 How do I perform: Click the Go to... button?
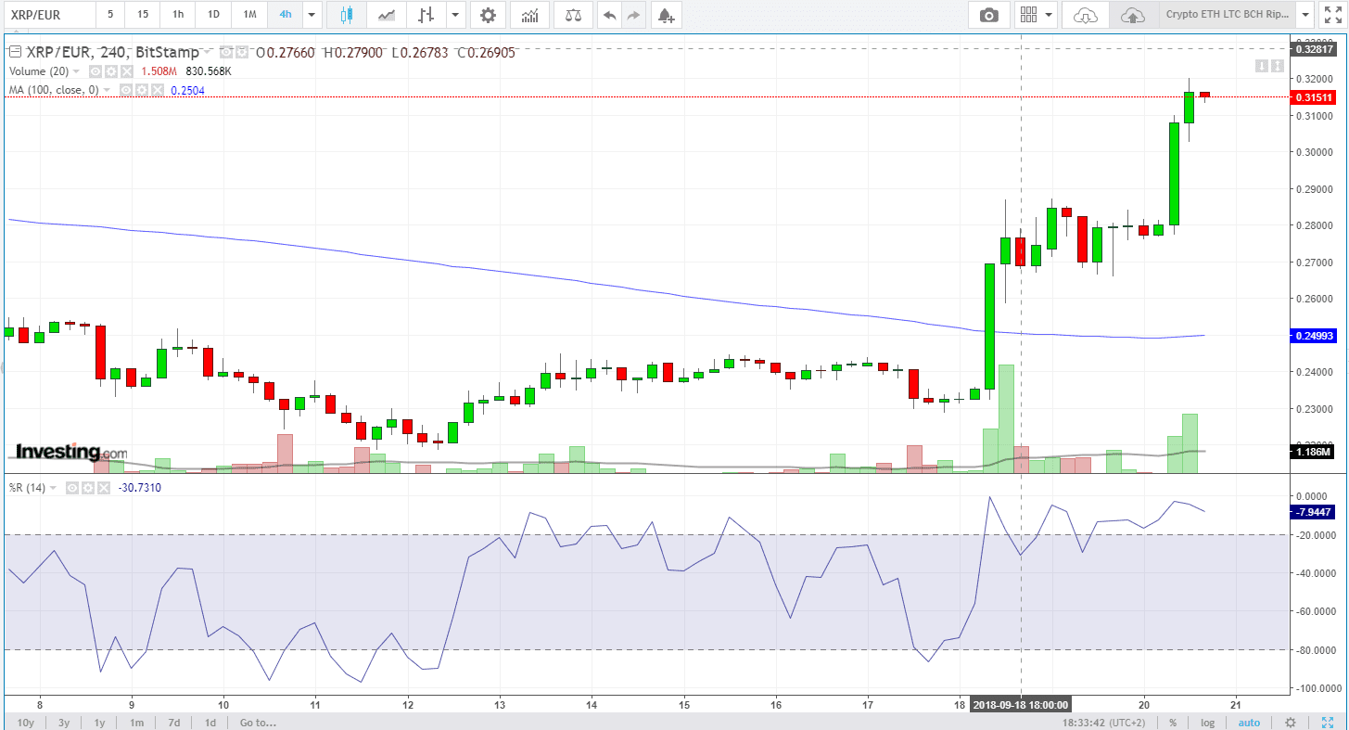coord(259,723)
